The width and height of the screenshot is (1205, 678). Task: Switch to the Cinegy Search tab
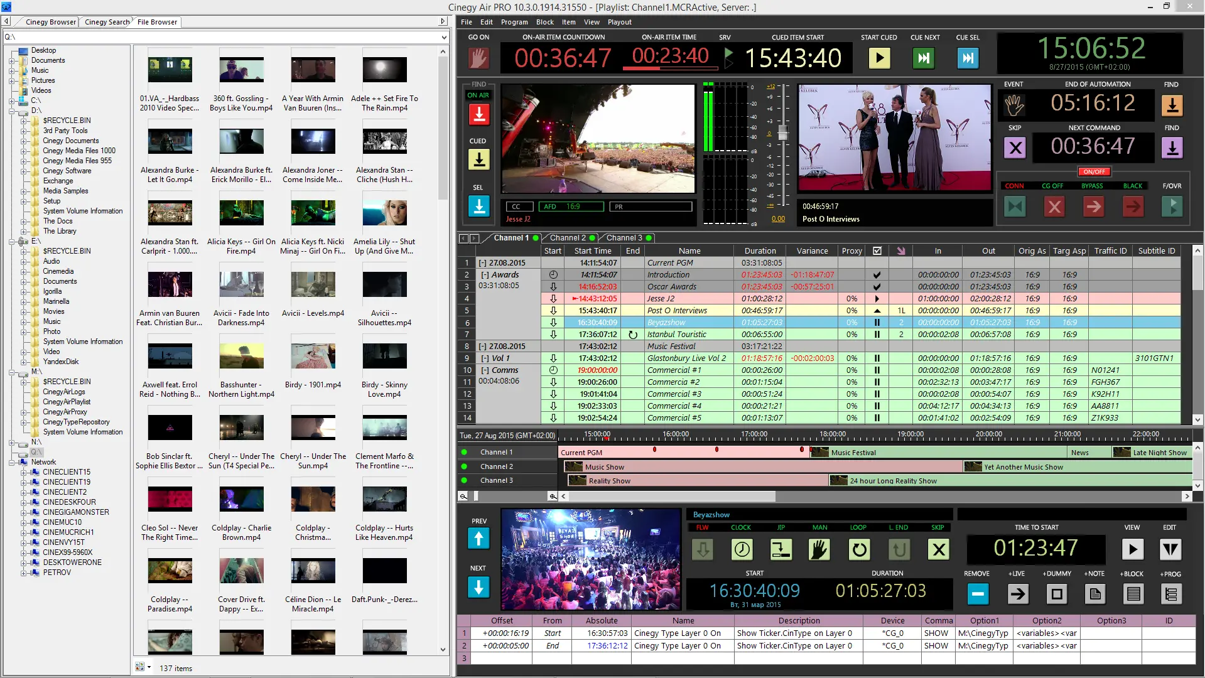pyautogui.click(x=107, y=22)
